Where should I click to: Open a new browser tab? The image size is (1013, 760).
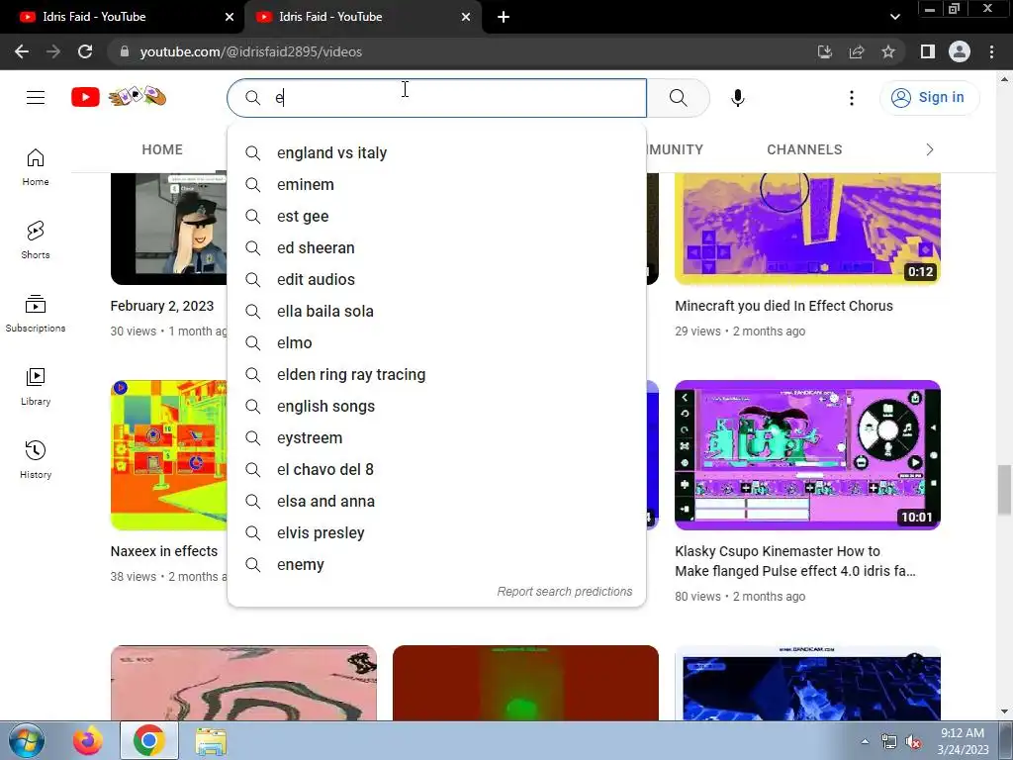point(504,17)
